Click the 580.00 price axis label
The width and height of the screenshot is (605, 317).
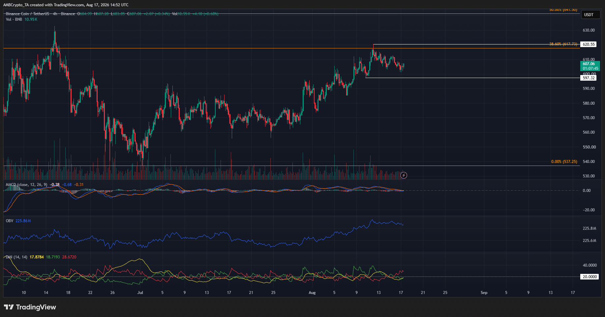(589, 103)
